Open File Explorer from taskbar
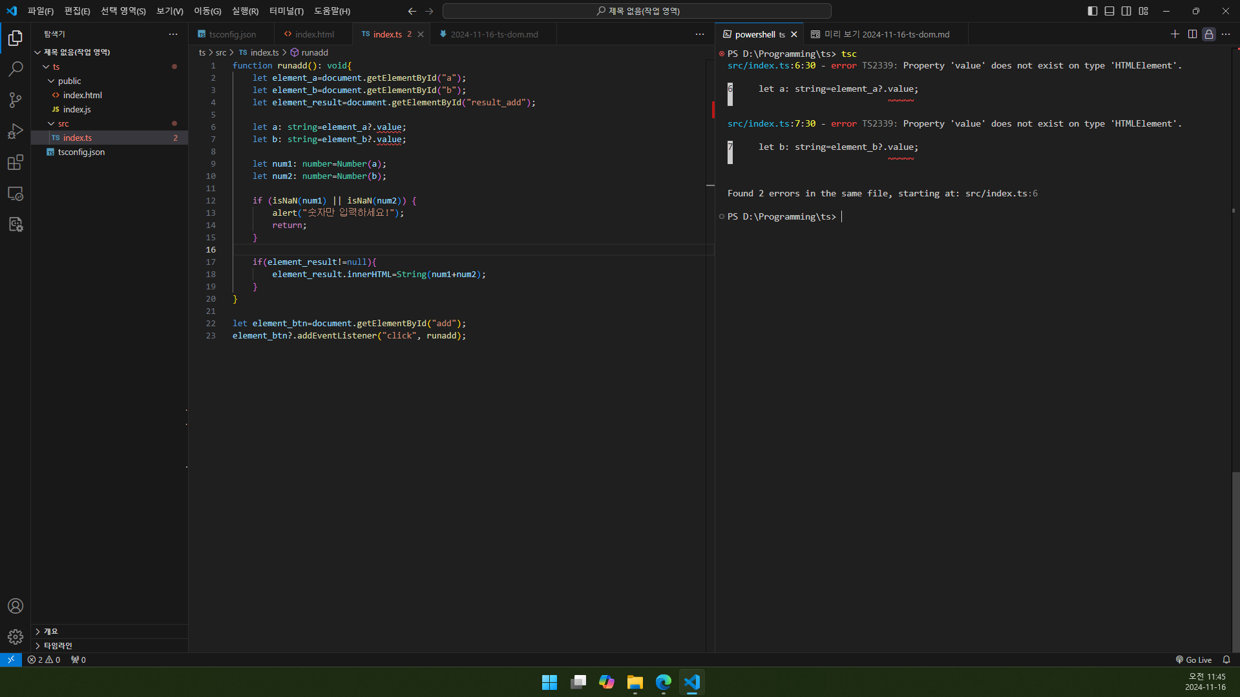The width and height of the screenshot is (1240, 697). pos(635,682)
